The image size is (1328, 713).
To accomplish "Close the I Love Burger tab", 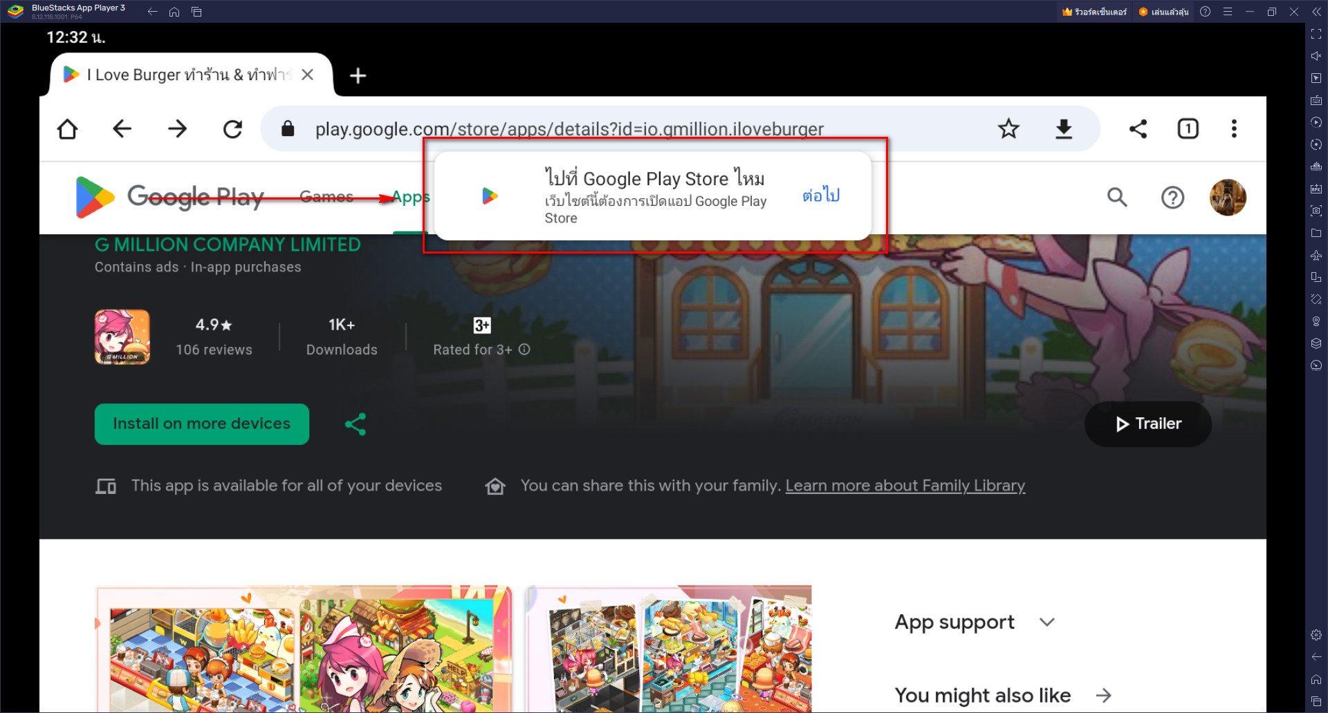I will pos(308,75).
